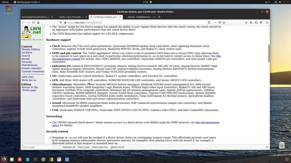The height and width of the screenshot is (163, 291).
Task: Open tracking protection shield in address bar
Action: tap(61, 22)
